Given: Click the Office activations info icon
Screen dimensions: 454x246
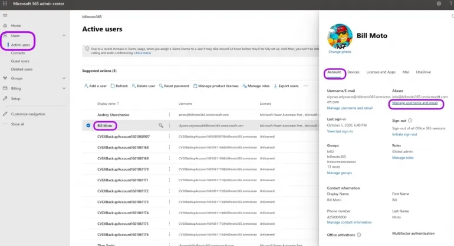Looking at the screenshot, I should (359, 235).
